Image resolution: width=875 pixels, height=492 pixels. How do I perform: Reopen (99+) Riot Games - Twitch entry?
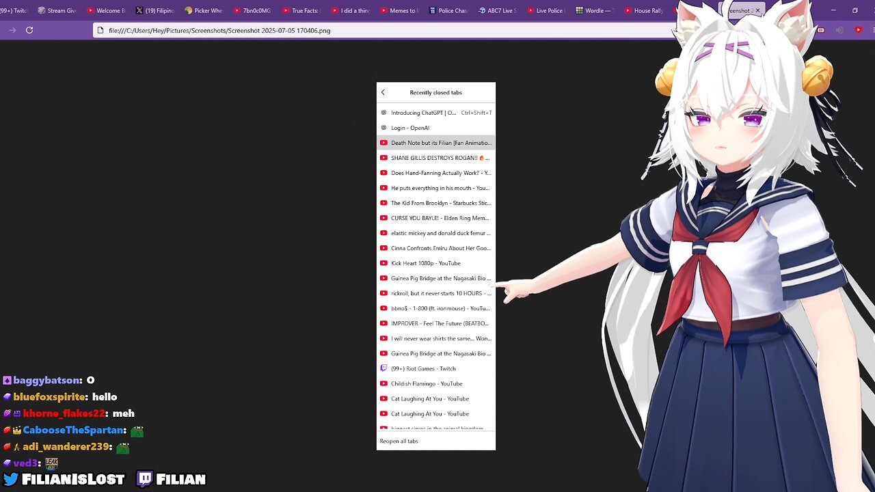click(x=436, y=368)
